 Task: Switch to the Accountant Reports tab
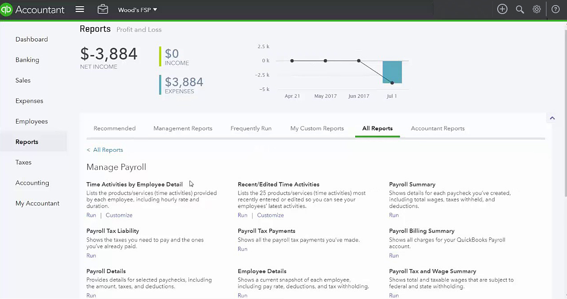click(x=437, y=129)
